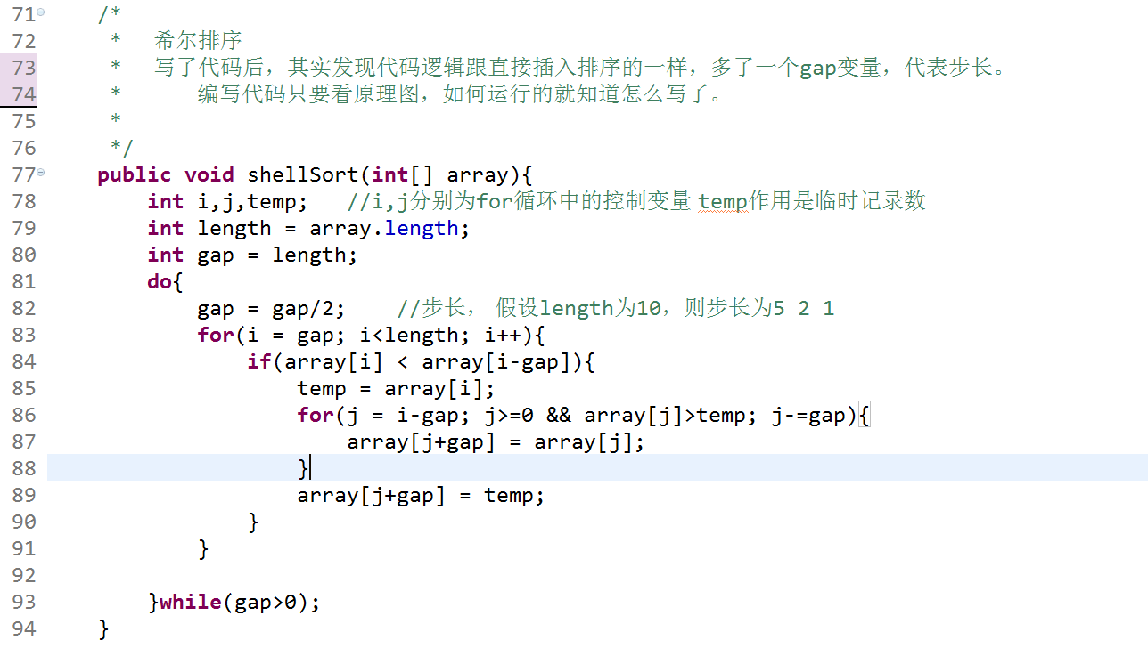This screenshot has width=1148, height=648.
Task: Collapse the shellSort method fold marker at line 77
Action: click(x=41, y=174)
